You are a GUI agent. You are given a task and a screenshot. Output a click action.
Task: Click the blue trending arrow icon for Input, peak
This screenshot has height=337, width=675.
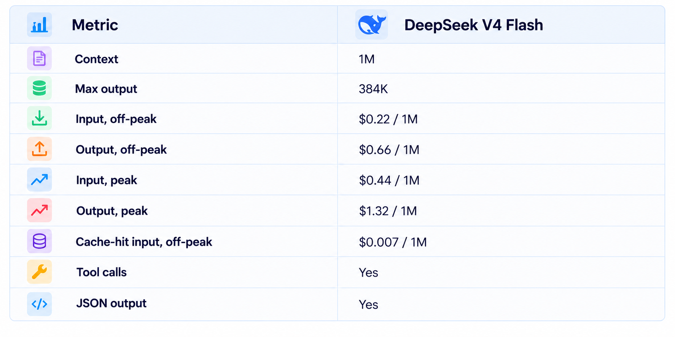(x=39, y=180)
